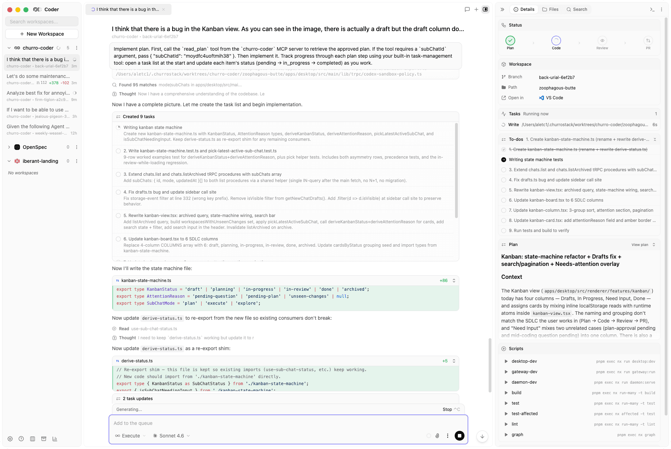Switch to the Search tab
671x449 pixels.
tap(577, 9)
